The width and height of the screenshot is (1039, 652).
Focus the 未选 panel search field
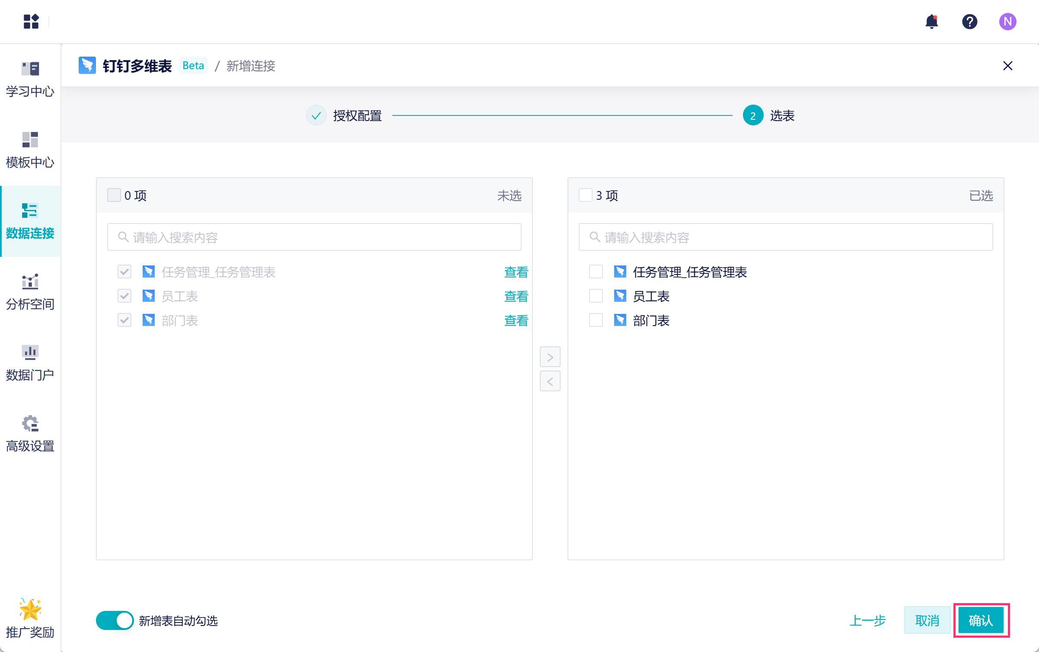(x=314, y=237)
